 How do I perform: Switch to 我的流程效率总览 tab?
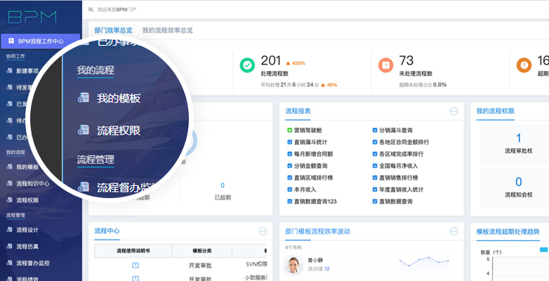point(167,31)
